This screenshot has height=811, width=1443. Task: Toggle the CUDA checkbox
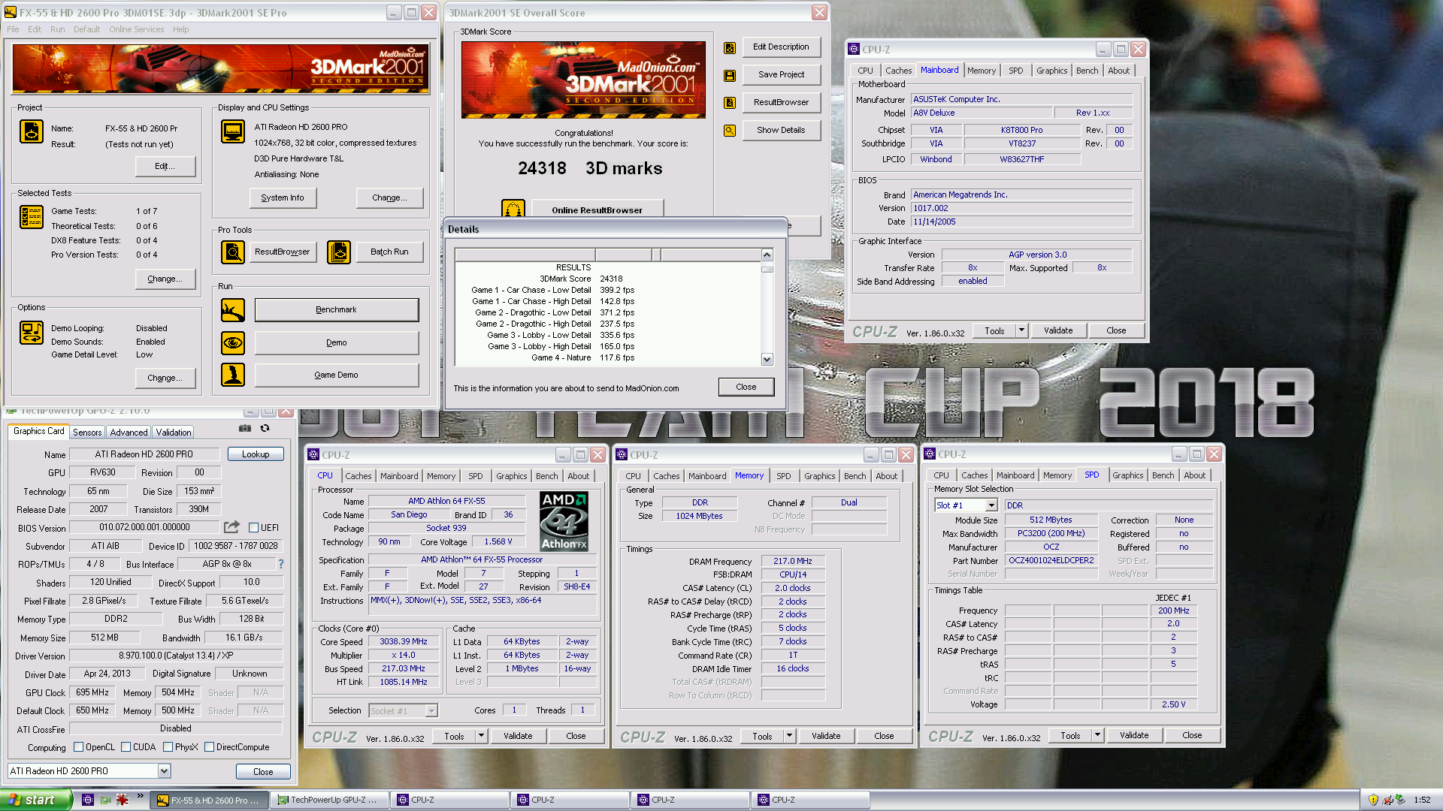coord(126,747)
